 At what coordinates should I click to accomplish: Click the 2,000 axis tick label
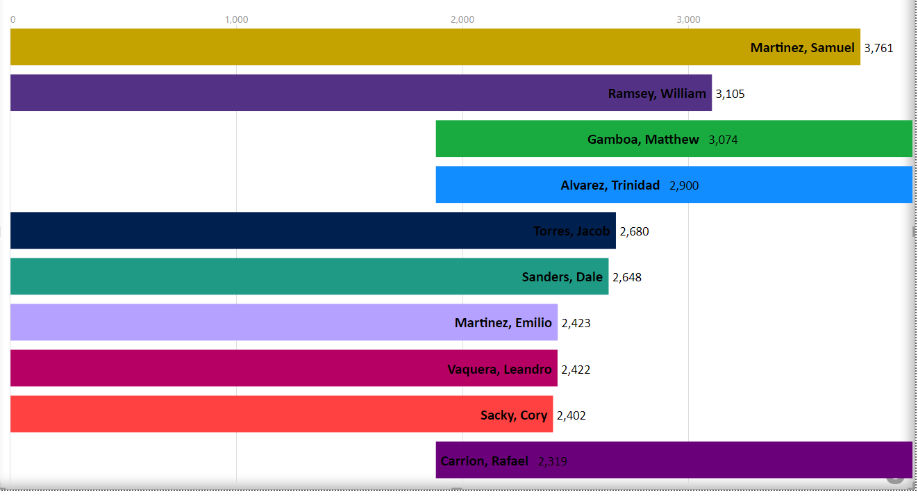(x=462, y=19)
